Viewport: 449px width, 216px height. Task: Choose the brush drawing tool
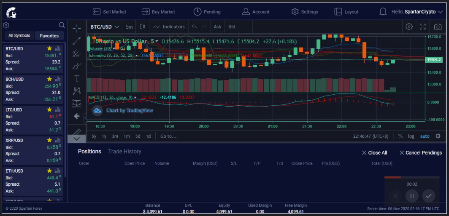[x=76, y=66]
